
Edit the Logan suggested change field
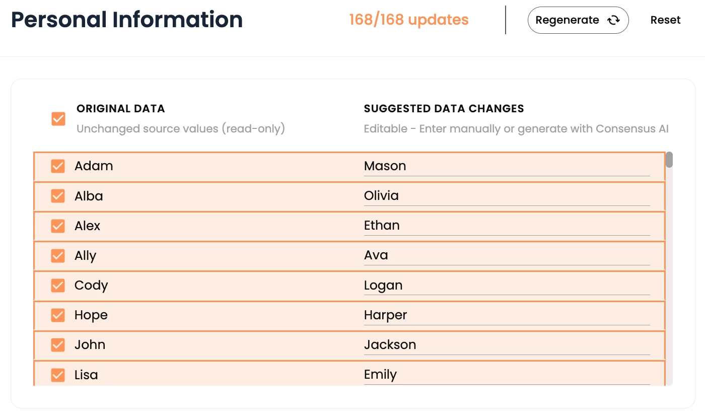coord(506,286)
